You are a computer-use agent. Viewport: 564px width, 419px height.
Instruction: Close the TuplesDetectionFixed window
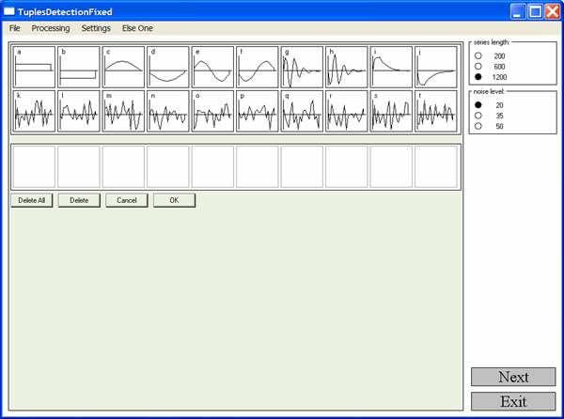pyautogui.click(x=552, y=11)
